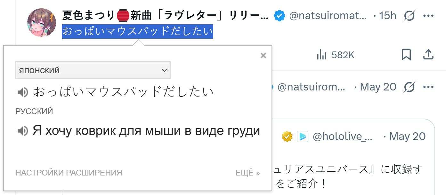The height and width of the screenshot is (195, 446).
Task: Close the translation popup
Action: click(x=263, y=56)
